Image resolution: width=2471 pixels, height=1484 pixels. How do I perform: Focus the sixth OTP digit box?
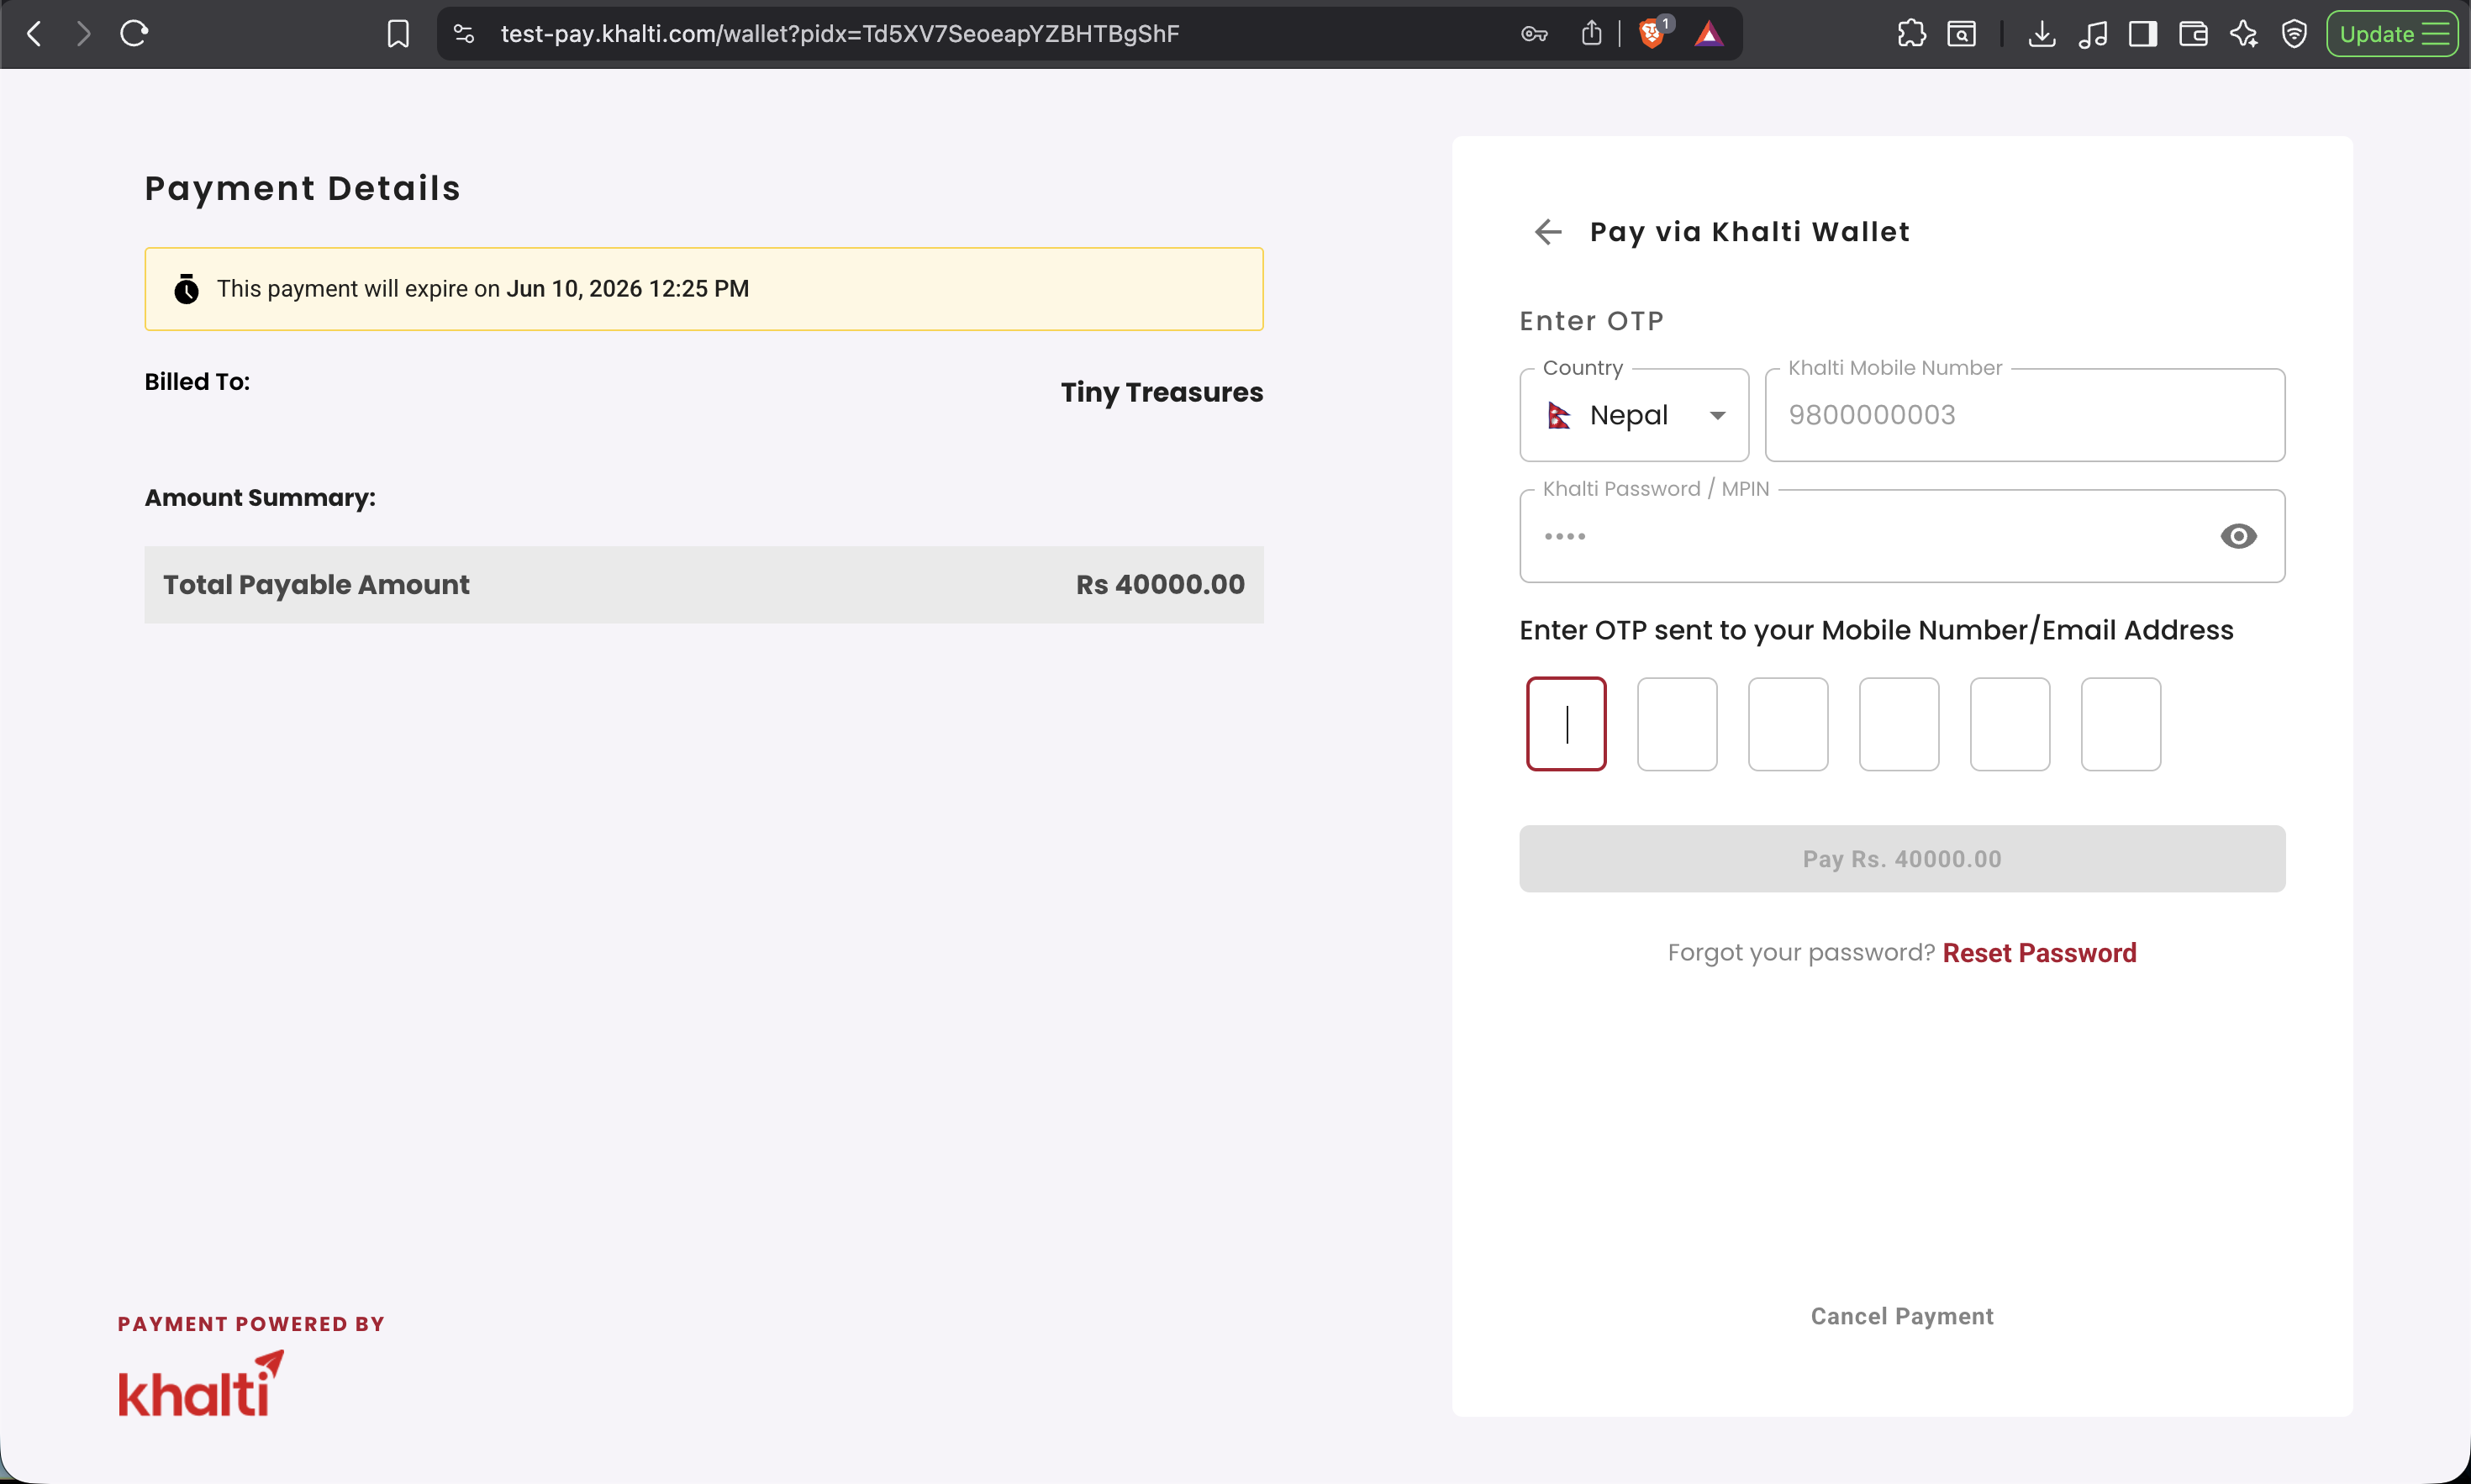[2121, 724]
